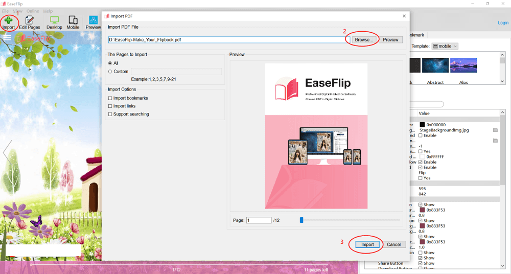Select the All pages radio button
Image resolution: width=511 pixels, height=274 pixels.
[110, 63]
